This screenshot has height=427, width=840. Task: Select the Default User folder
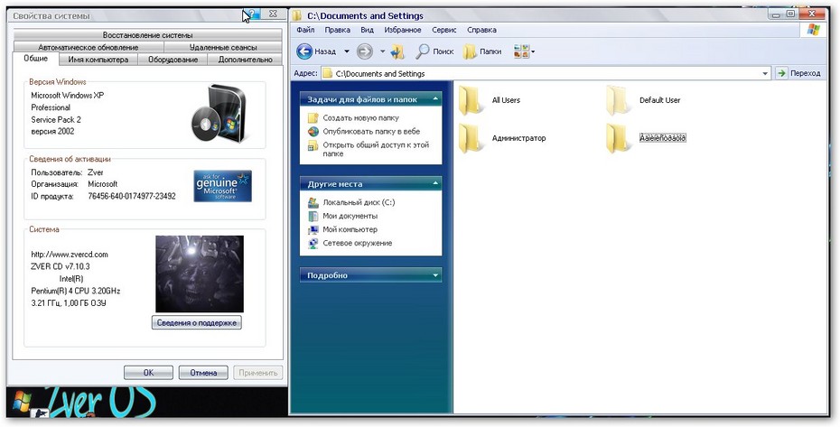pyautogui.click(x=618, y=100)
